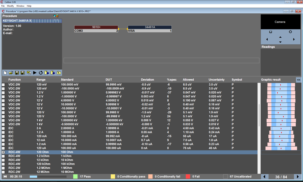This screenshot has height=182, width=303.
Task: Click the empty long field below the instruments
Action: pos(161,60)
